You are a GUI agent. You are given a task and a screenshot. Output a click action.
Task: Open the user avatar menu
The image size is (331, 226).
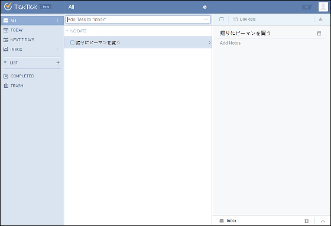tap(323, 7)
